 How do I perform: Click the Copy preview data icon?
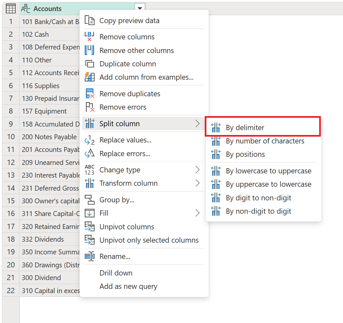[90, 20]
